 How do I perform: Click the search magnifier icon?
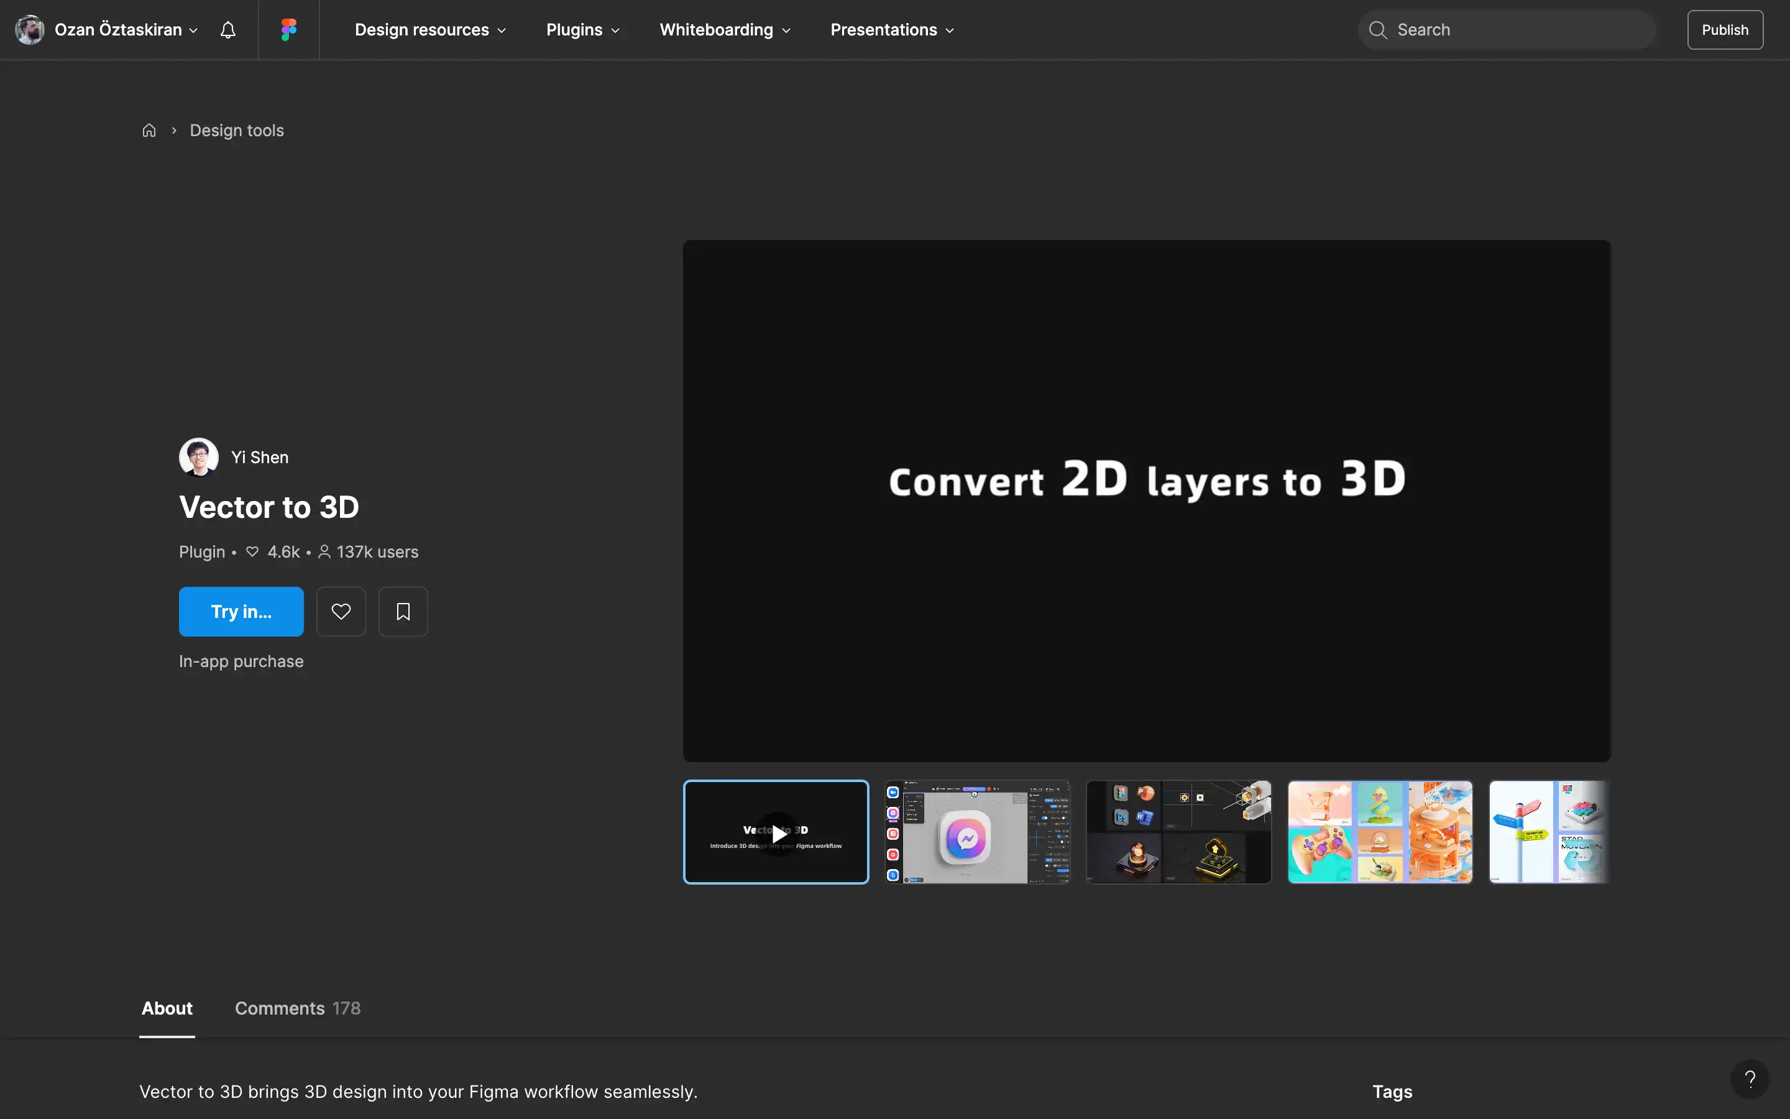[x=1377, y=30]
